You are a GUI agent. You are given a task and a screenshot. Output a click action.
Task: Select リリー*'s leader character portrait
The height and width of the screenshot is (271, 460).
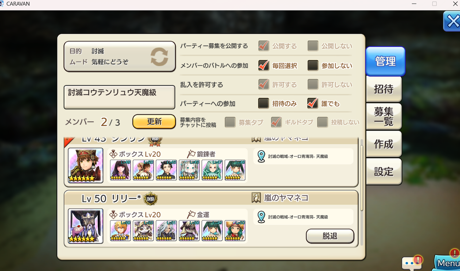coord(86,226)
